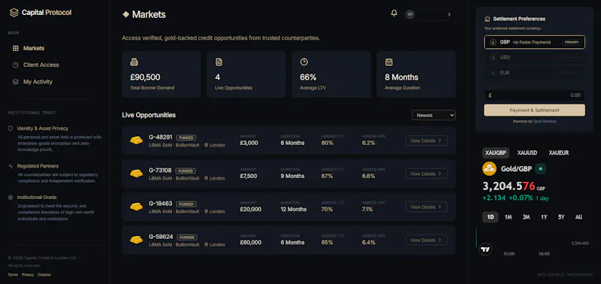The image size is (601, 284).
Task: Click the shield icon beside Identity & Asset Privacy
Action: tap(11, 128)
